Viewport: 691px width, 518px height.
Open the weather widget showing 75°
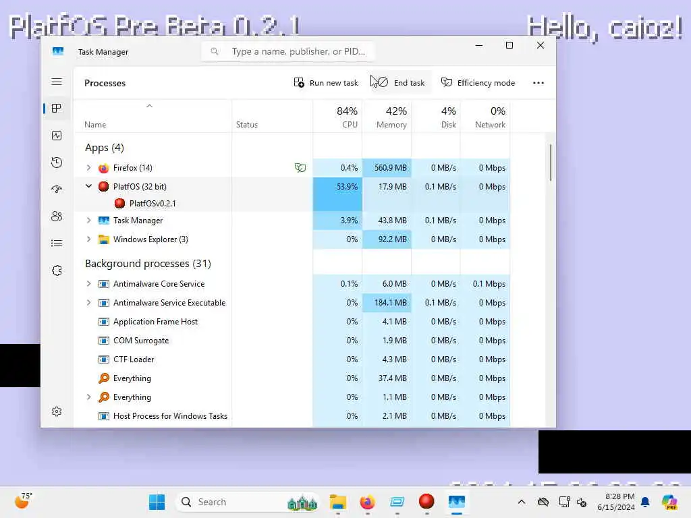coord(23,501)
